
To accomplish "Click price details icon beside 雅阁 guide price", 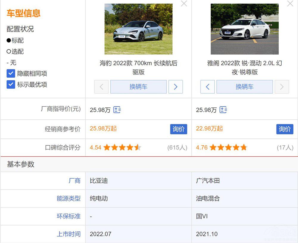I will click(223, 110).
